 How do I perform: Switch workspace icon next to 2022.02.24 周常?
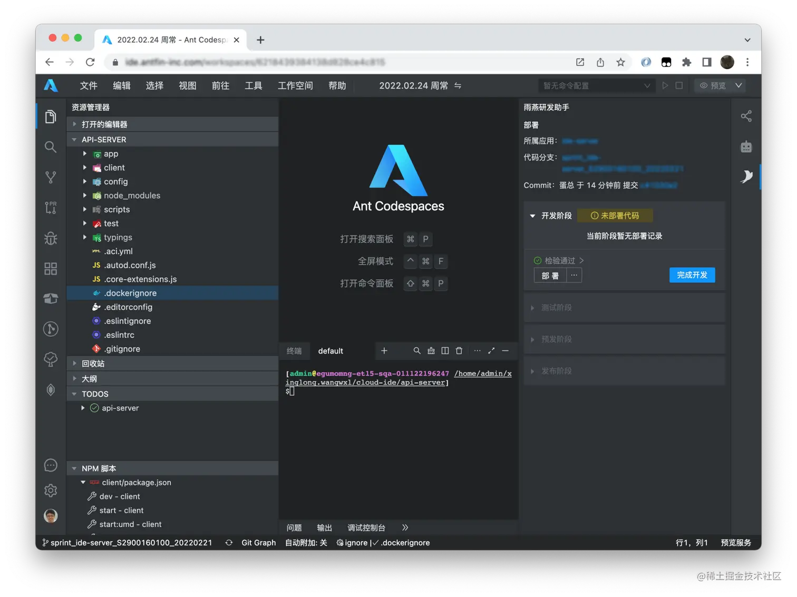[458, 85]
